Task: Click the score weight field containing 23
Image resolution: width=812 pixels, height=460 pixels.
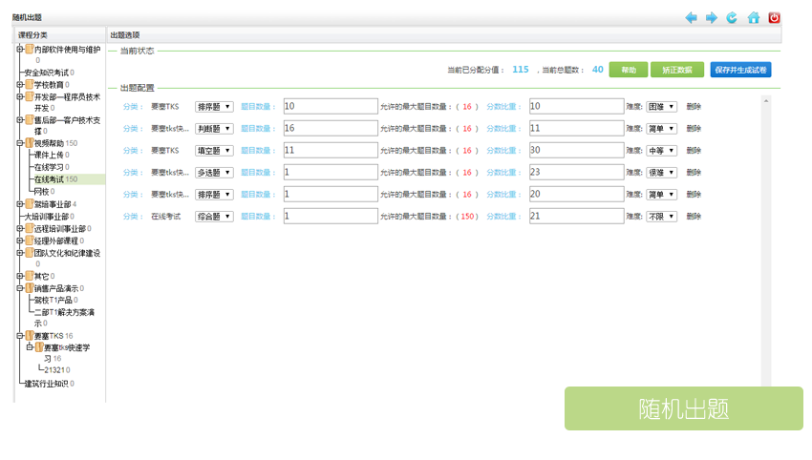Action: coord(576,173)
